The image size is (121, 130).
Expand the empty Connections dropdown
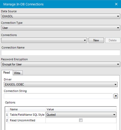(x=44, y=40)
